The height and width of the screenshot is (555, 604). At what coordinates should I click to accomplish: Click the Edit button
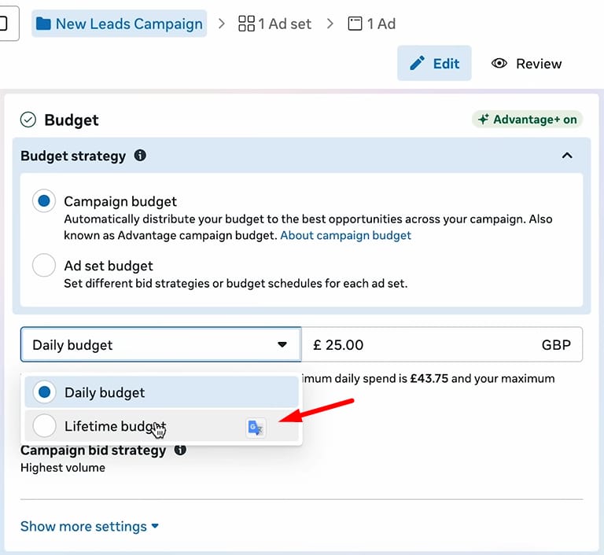pyautogui.click(x=434, y=64)
